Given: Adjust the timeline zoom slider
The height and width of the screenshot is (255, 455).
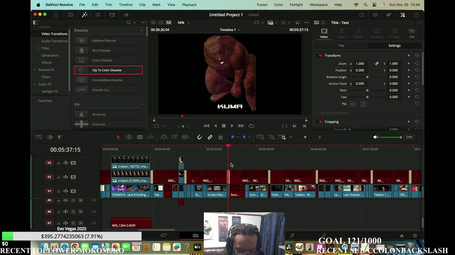Looking at the screenshot, I should (x=305, y=137).
